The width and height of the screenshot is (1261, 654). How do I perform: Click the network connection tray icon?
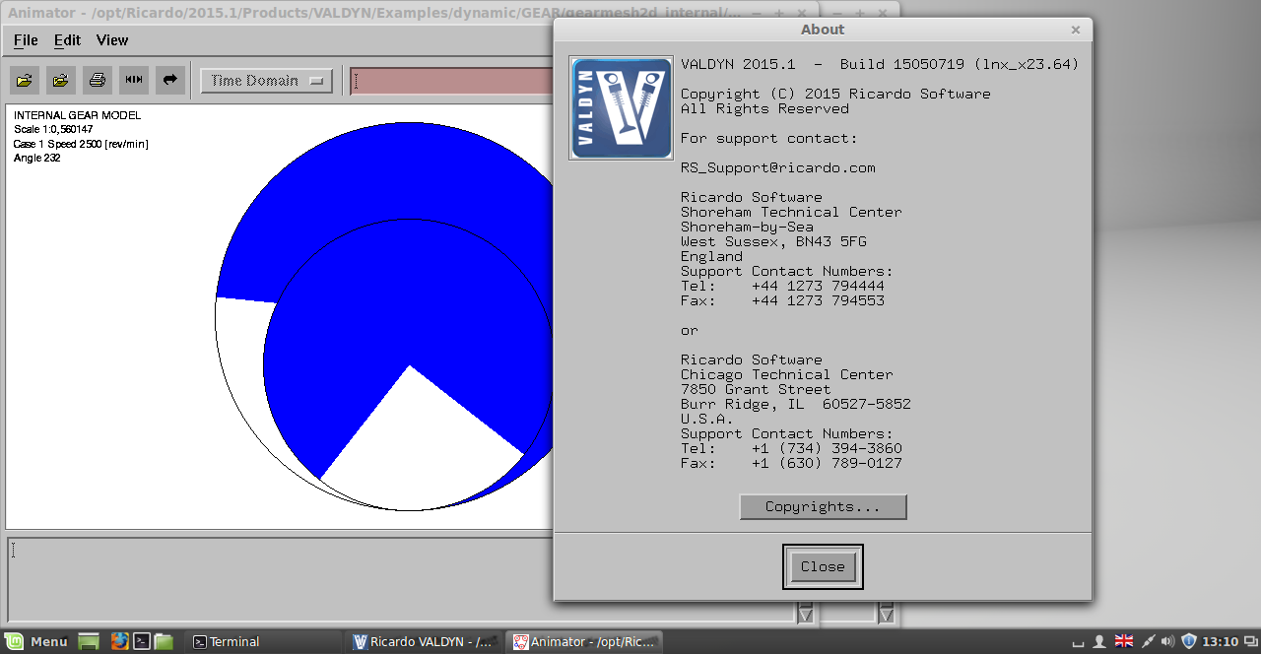click(1147, 641)
